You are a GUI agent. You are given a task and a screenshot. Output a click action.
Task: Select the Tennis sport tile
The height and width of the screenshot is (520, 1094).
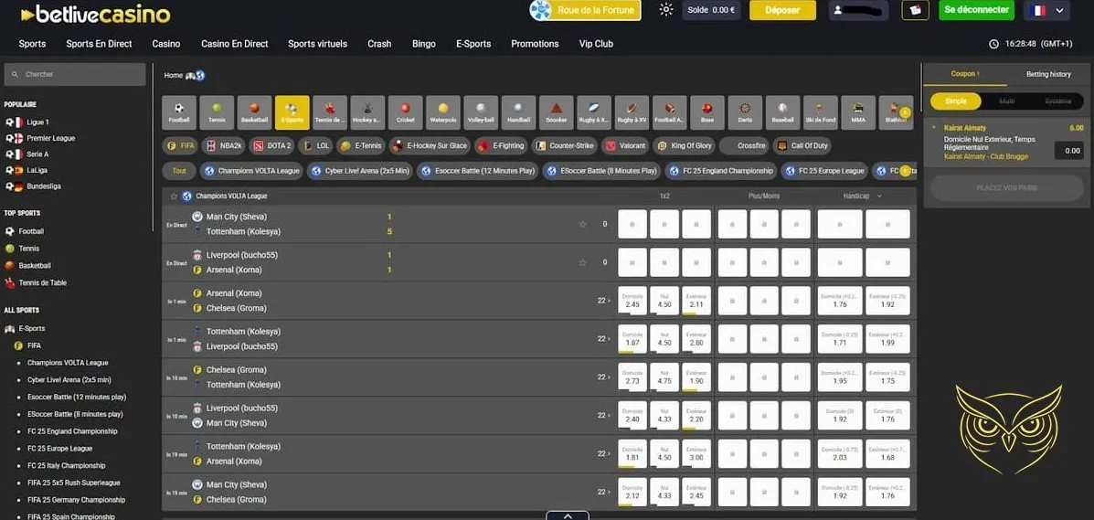point(217,112)
